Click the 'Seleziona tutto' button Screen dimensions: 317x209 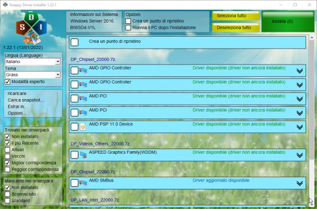click(x=236, y=15)
